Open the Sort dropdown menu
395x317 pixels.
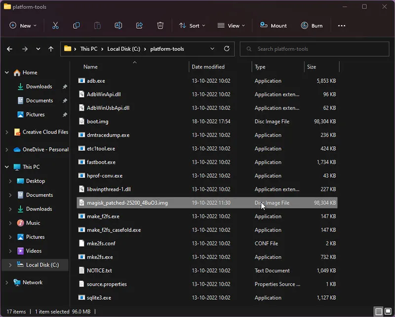[192, 26]
